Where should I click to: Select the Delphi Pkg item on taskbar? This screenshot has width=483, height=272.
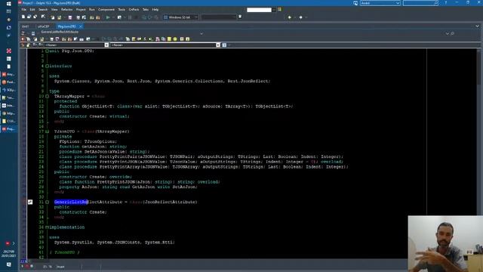[8, 129]
